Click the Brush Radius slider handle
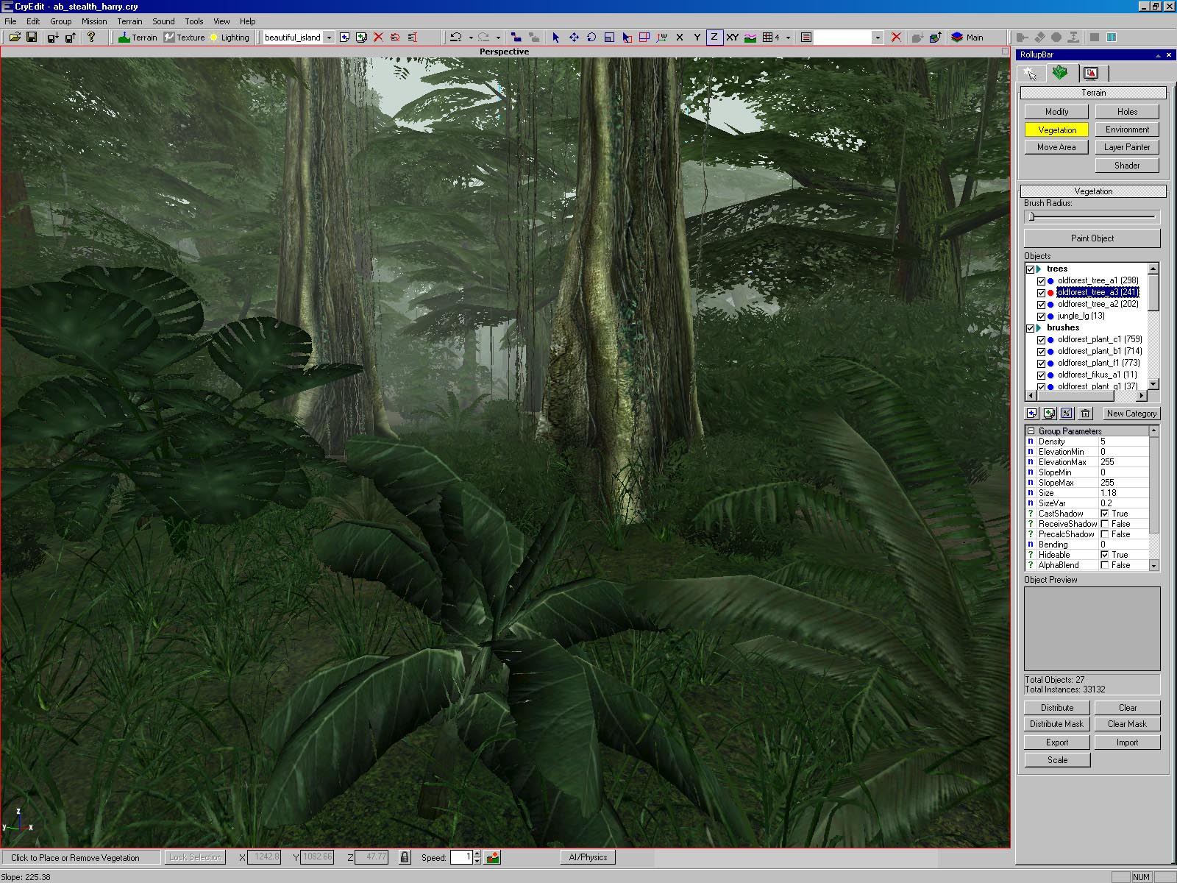The width and height of the screenshot is (1177, 883). (x=1031, y=216)
